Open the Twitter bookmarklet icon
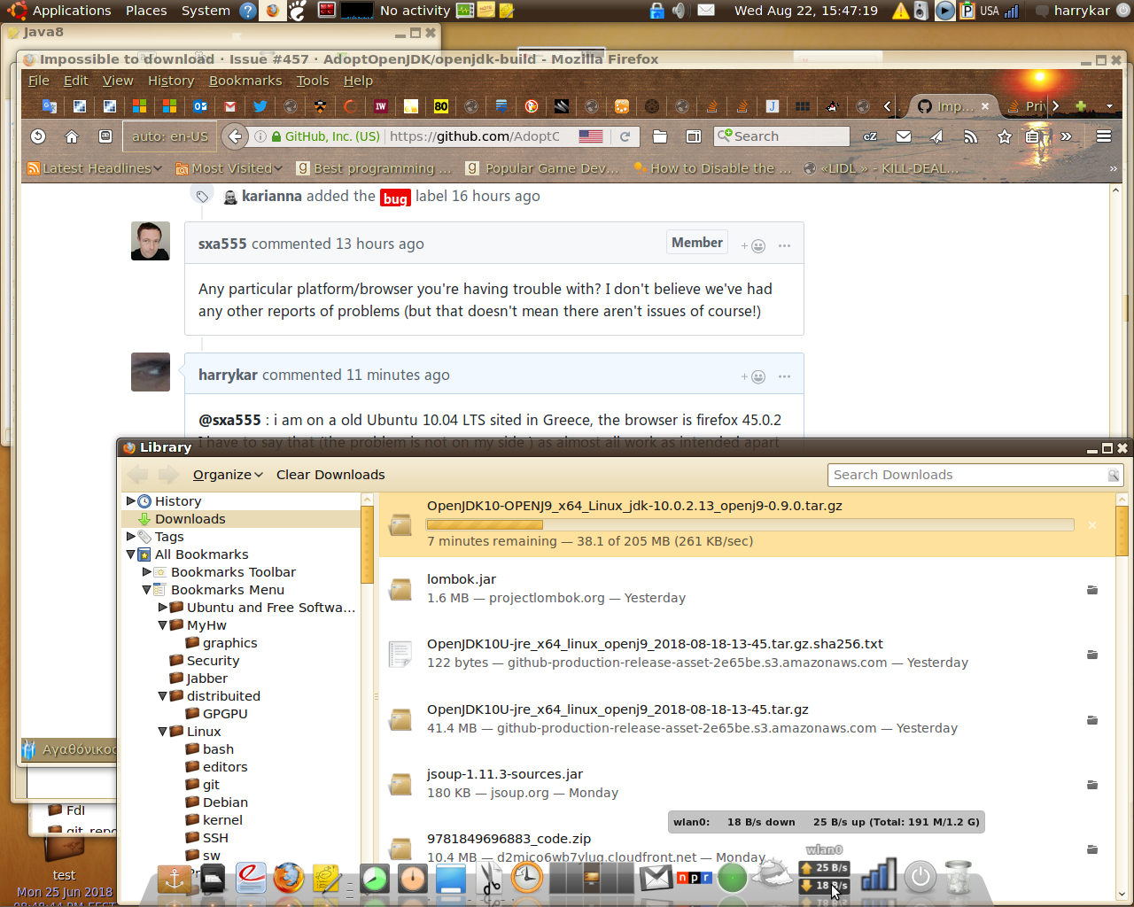The image size is (1134, 907). click(x=260, y=105)
